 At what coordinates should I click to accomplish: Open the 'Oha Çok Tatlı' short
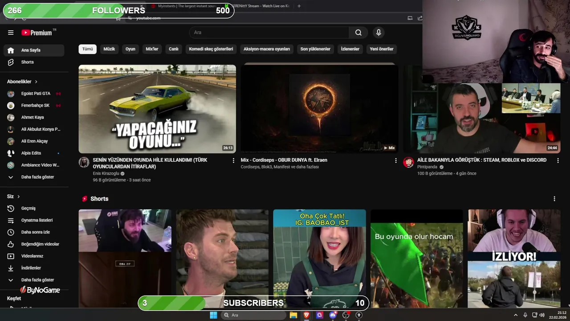(x=320, y=259)
